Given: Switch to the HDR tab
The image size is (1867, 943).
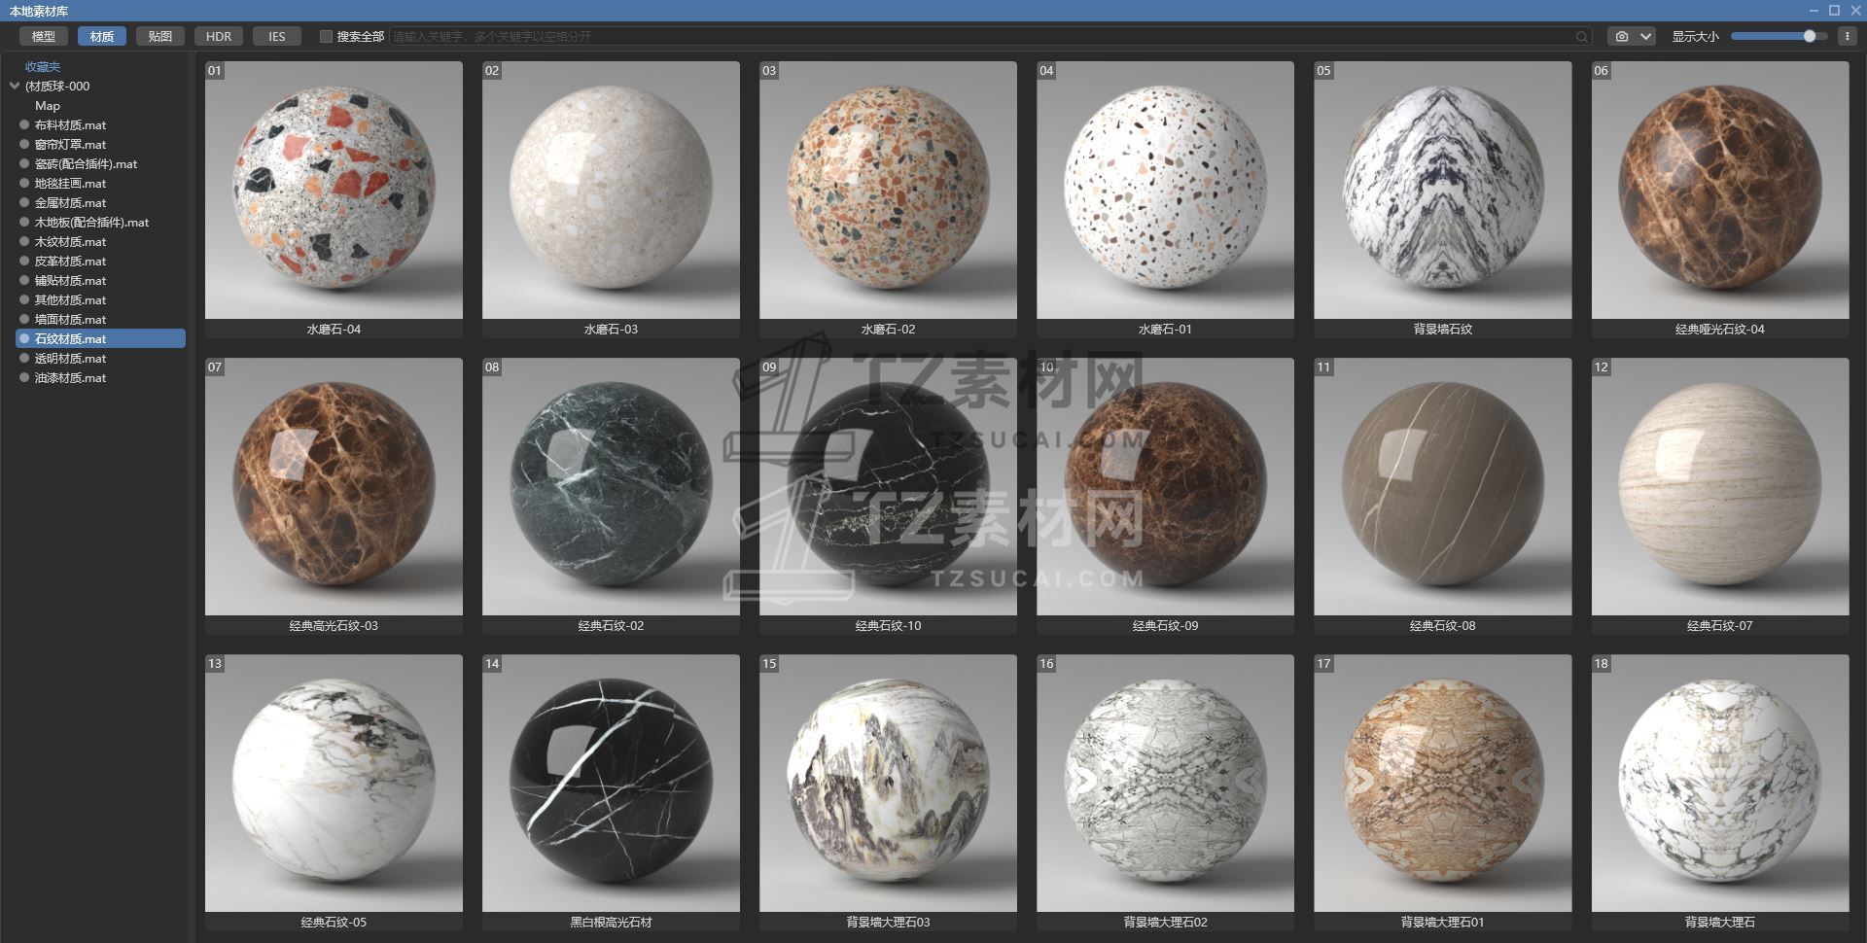Looking at the screenshot, I should pyautogui.click(x=219, y=37).
